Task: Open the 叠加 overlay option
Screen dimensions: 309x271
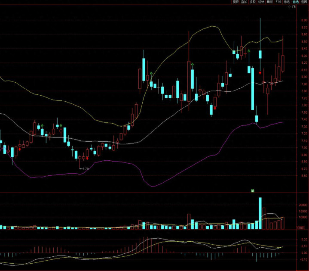Action: pos(244,2)
